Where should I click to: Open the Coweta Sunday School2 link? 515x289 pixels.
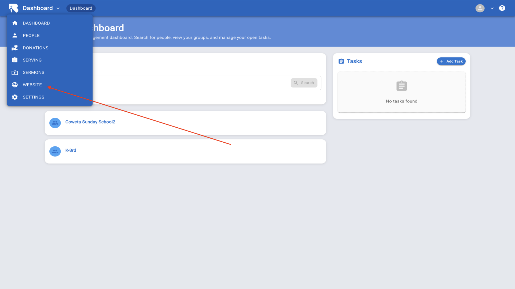90,122
